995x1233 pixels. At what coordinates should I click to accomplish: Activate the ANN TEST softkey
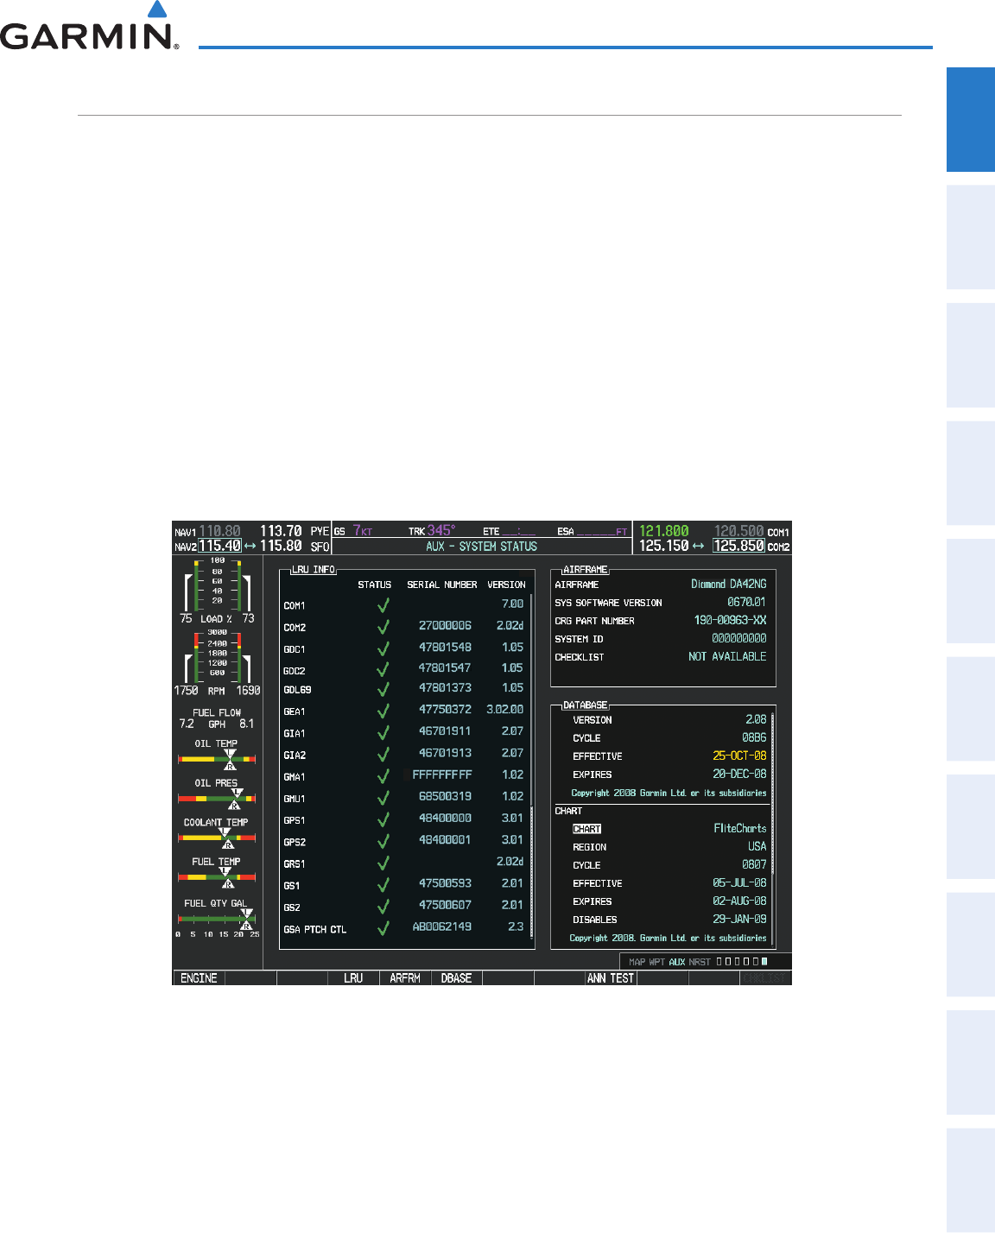pyautogui.click(x=611, y=978)
